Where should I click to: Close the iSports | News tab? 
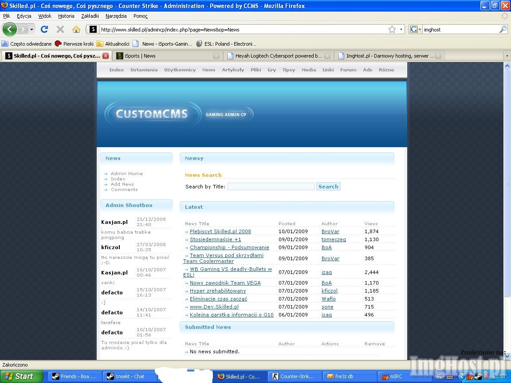(x=216, y=56)
